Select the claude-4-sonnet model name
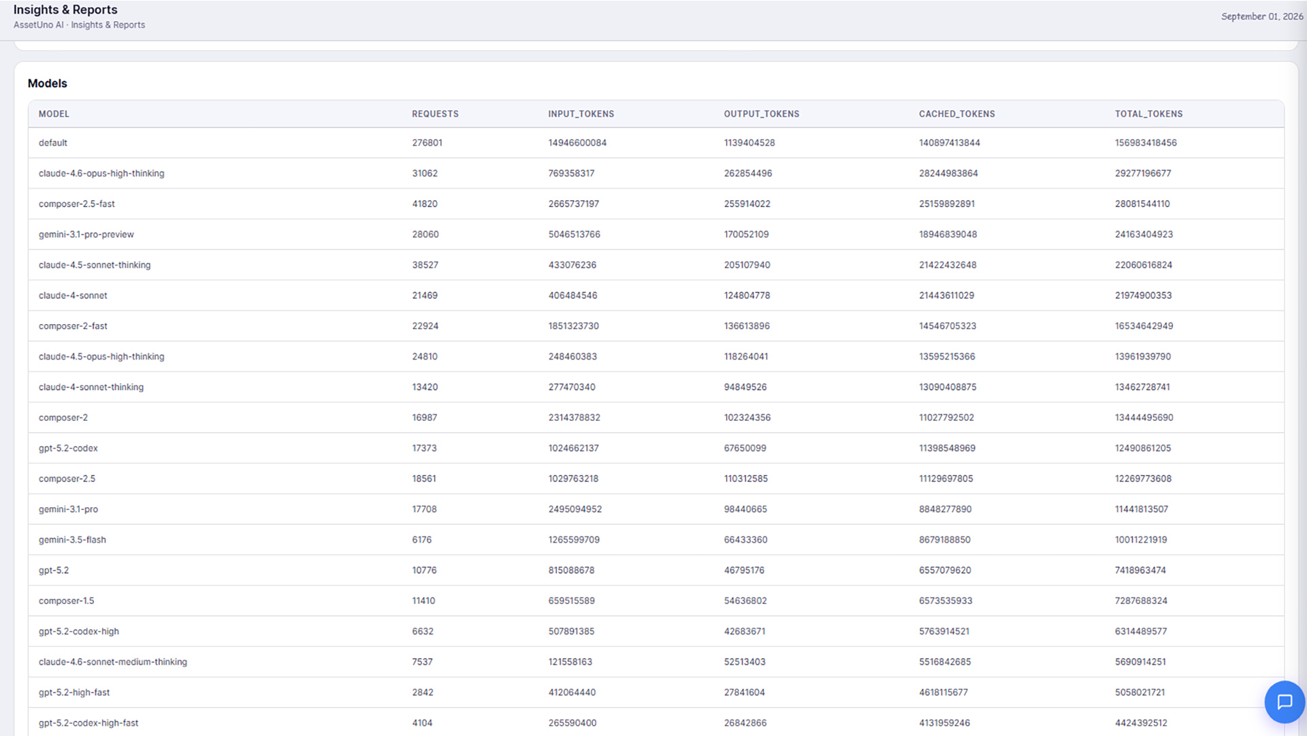 coord(73,295)
